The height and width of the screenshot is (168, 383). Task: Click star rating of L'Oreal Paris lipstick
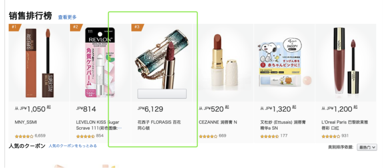(x=331, y=136)
